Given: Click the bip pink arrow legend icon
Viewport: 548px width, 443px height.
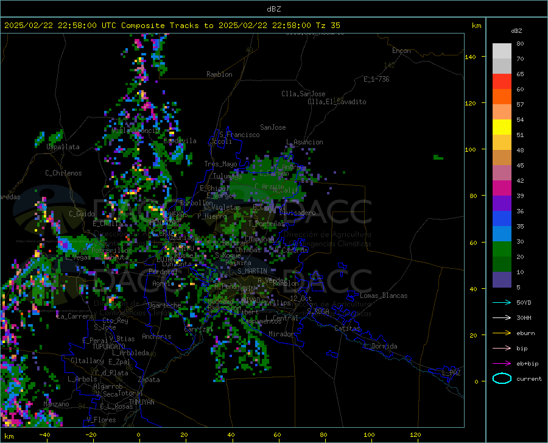Looking at the screenshot, I should 502,349.
